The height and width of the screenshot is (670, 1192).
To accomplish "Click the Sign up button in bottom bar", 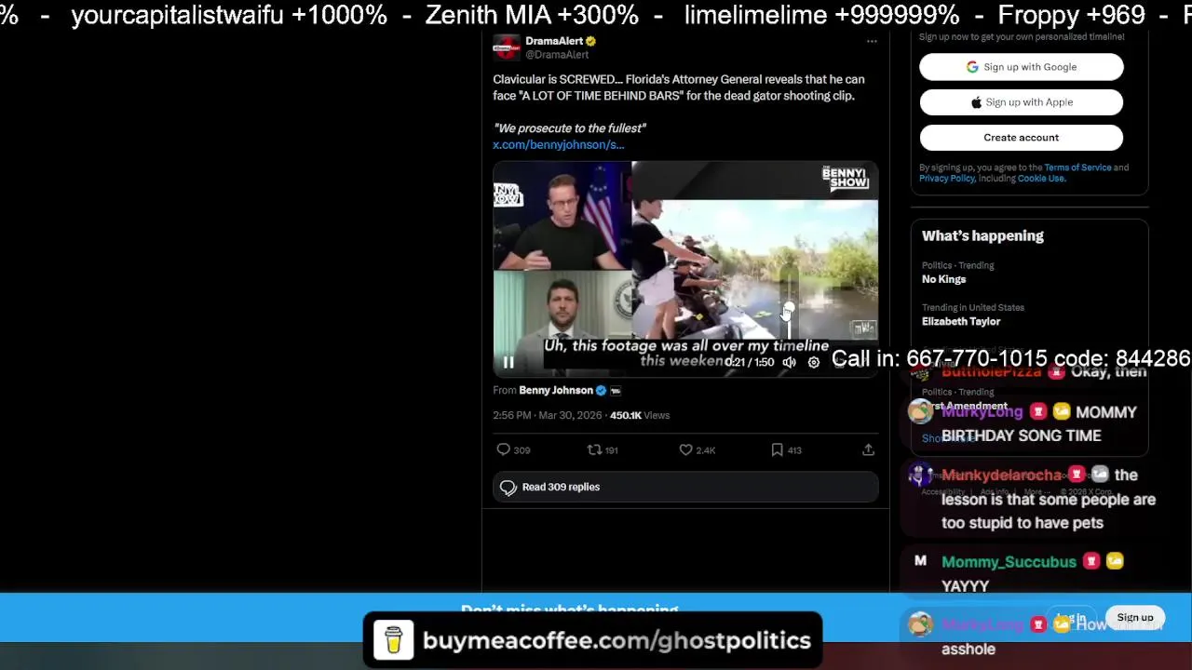I will click(1134, 618).
